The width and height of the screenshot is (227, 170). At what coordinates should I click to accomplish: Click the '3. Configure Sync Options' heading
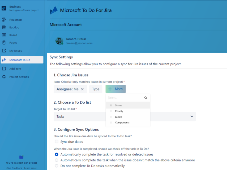(x=76, y=129)
